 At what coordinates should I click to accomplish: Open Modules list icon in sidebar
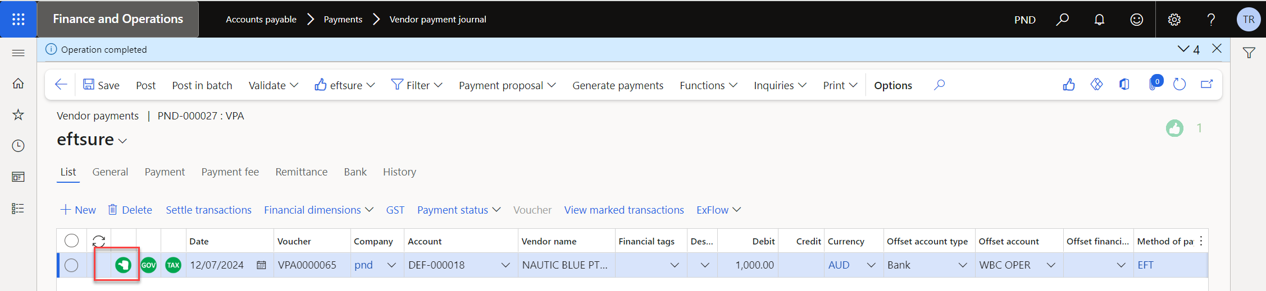pyautogui.click(x=18, y=209)
